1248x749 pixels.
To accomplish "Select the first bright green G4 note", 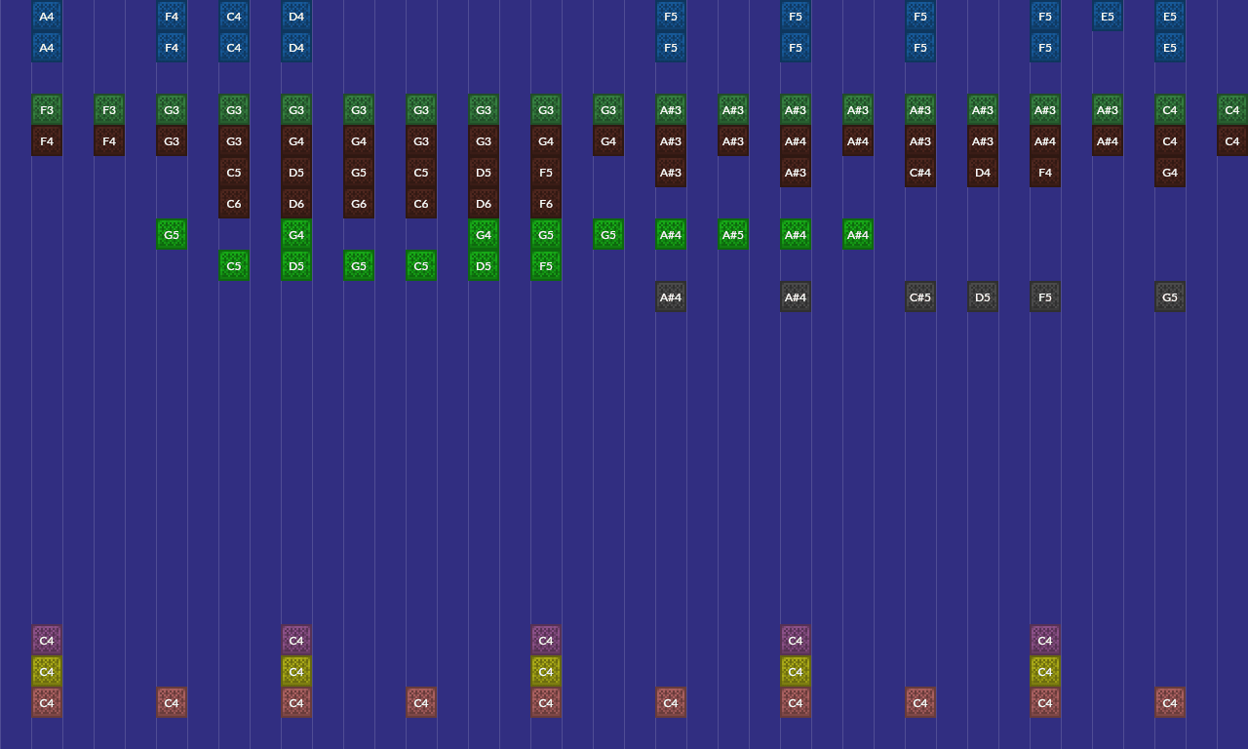I will (296, 234).
